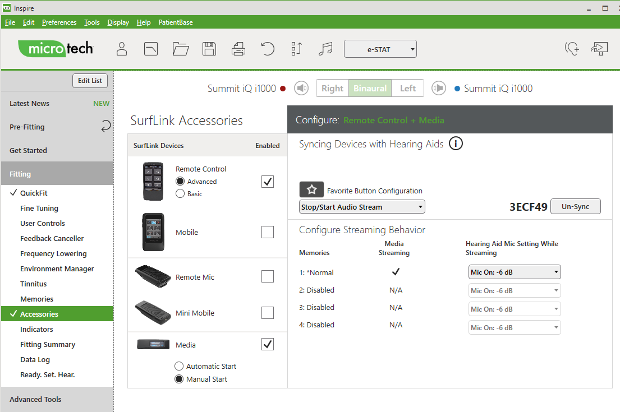
Task: Click the printer icon
Action: point(238,49)
